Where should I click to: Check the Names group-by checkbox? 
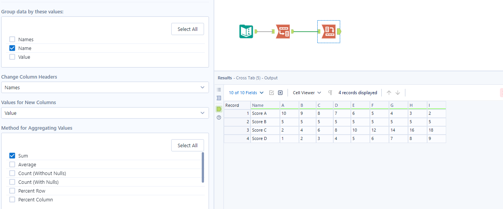coord(12,39)
